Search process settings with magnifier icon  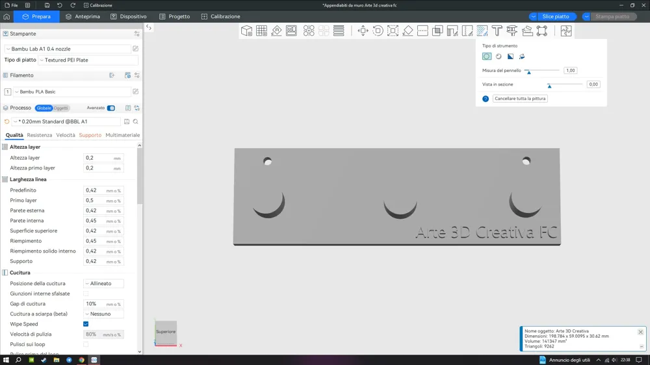click(136, 121)
